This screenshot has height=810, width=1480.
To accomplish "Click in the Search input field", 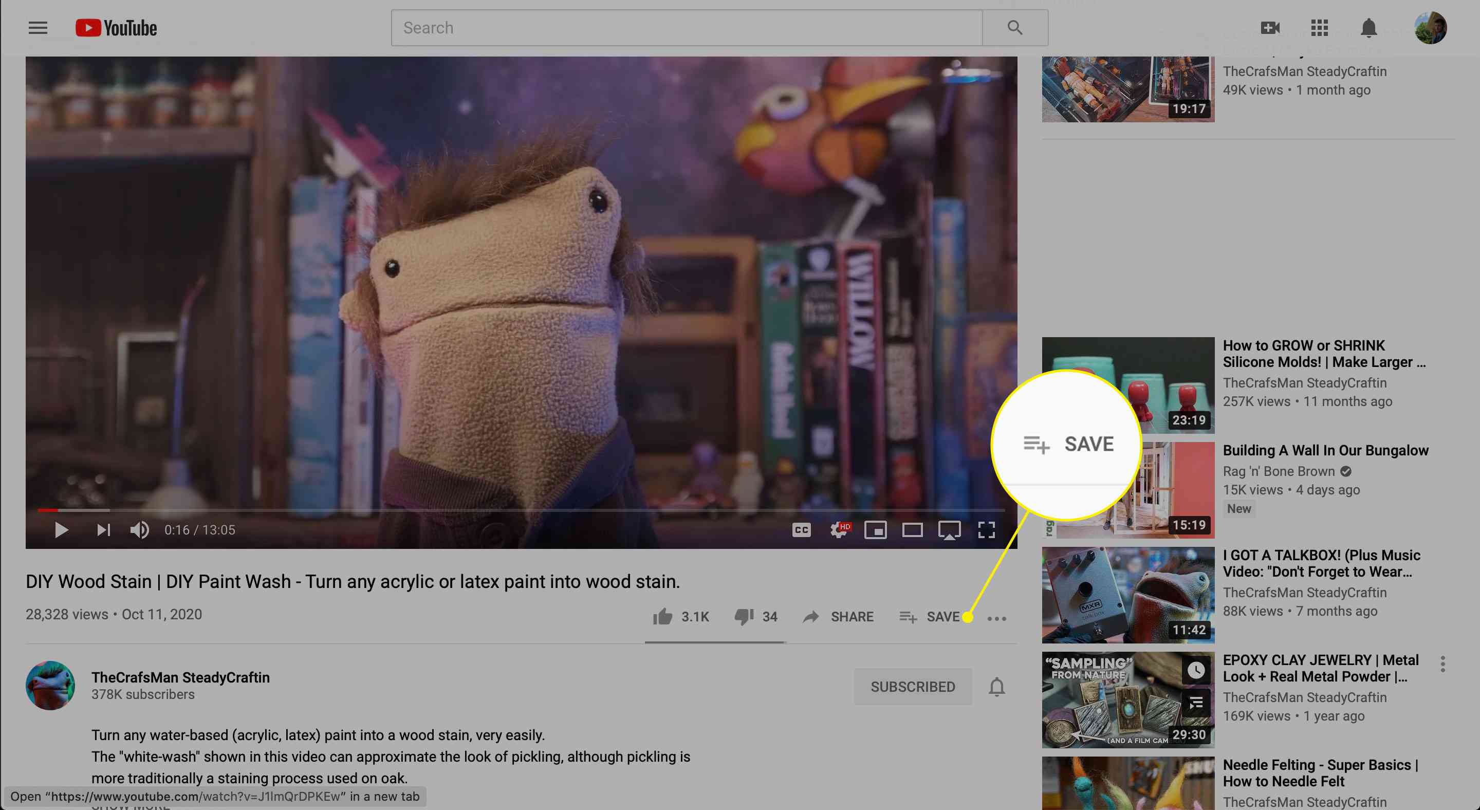I will (687, 28).
